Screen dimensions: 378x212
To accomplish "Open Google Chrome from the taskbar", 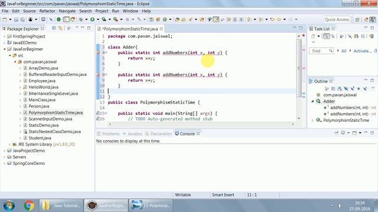I will (x=29, y=206).
